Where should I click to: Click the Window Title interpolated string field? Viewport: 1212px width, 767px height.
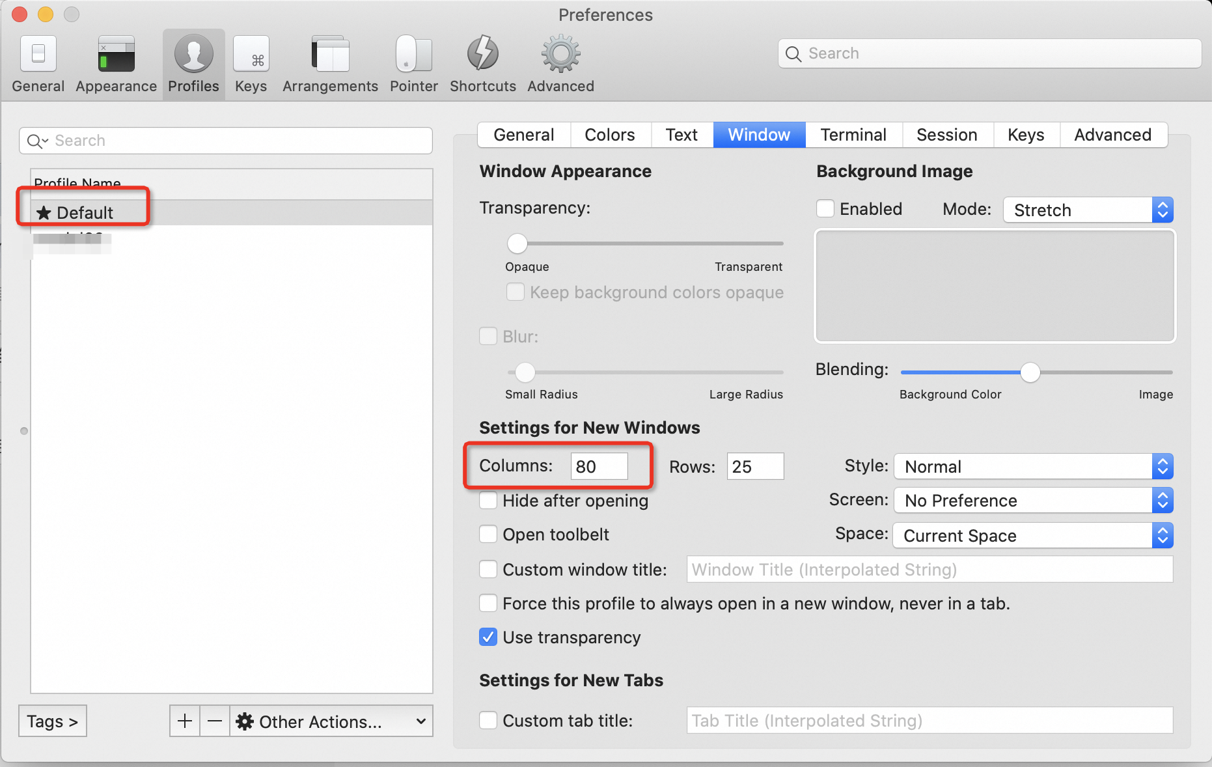click(x=930, y=569)
